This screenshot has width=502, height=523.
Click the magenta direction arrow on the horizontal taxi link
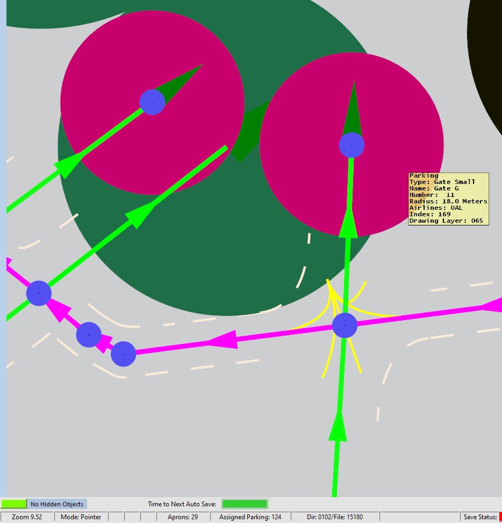[223, 340]
